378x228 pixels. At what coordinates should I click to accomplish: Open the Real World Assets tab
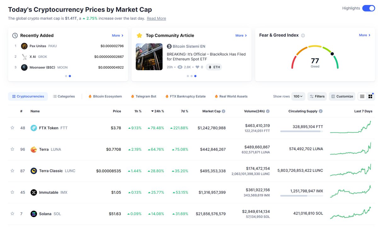point(231,96)
